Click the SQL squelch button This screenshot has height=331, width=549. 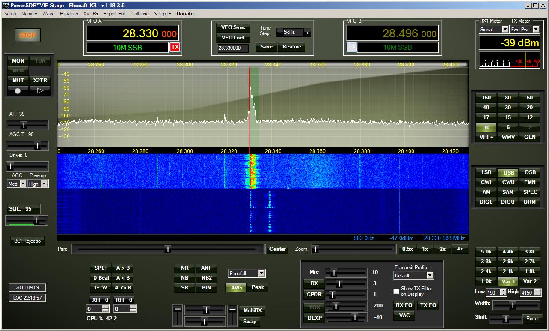click(23, 209)
